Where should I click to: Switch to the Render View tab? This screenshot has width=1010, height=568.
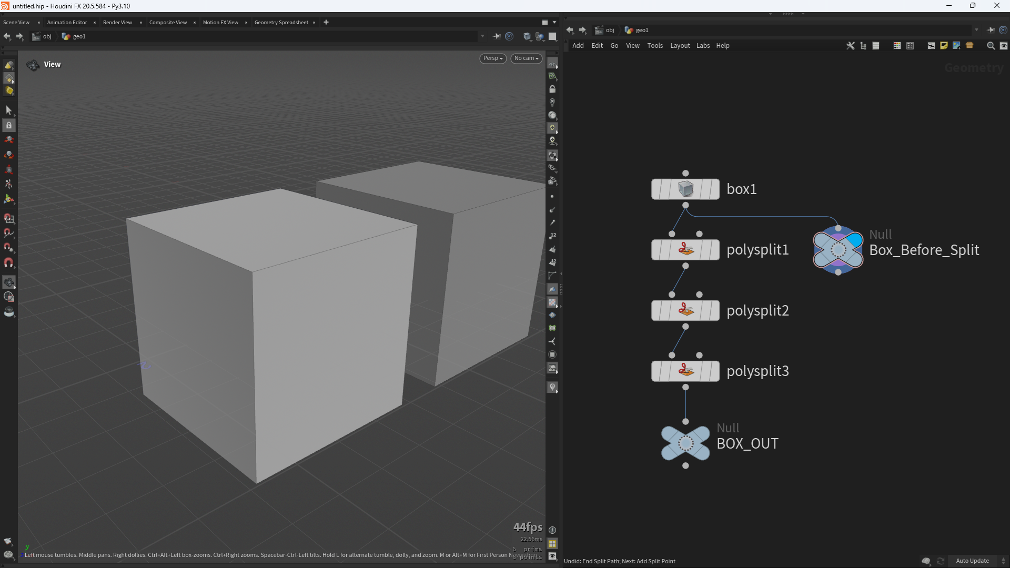click(x=117, y=22)
